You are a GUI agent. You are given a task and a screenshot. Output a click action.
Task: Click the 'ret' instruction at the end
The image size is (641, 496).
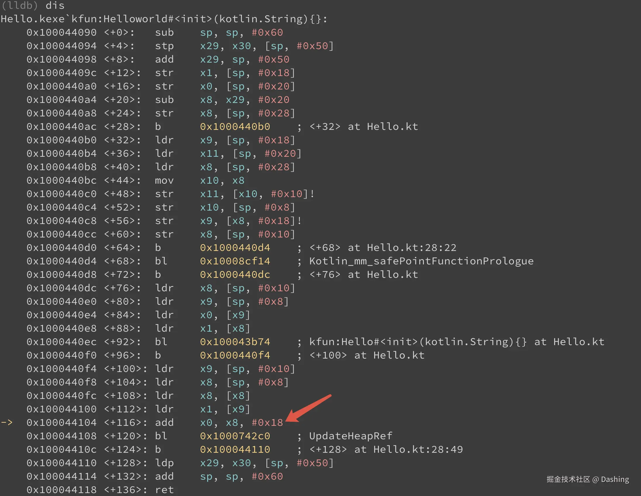[x=164, y=490]
